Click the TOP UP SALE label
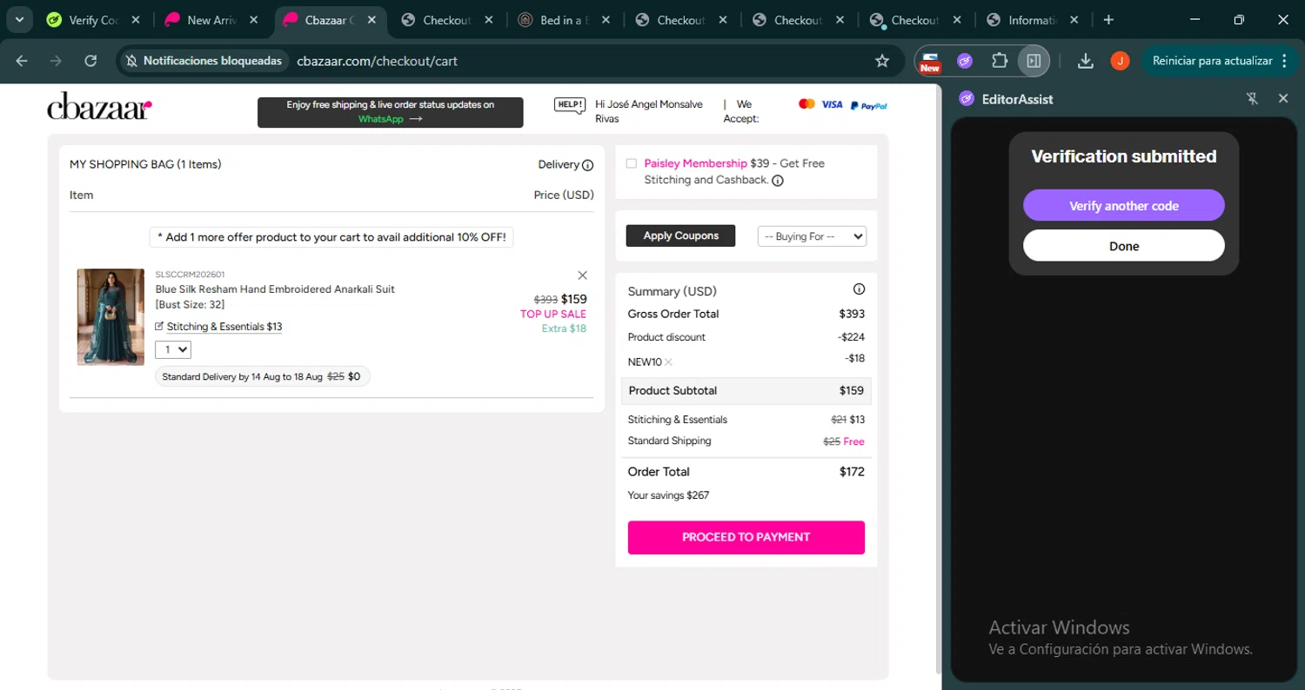Viewport: 1305px width, 690px height. [x=553, y=315]
